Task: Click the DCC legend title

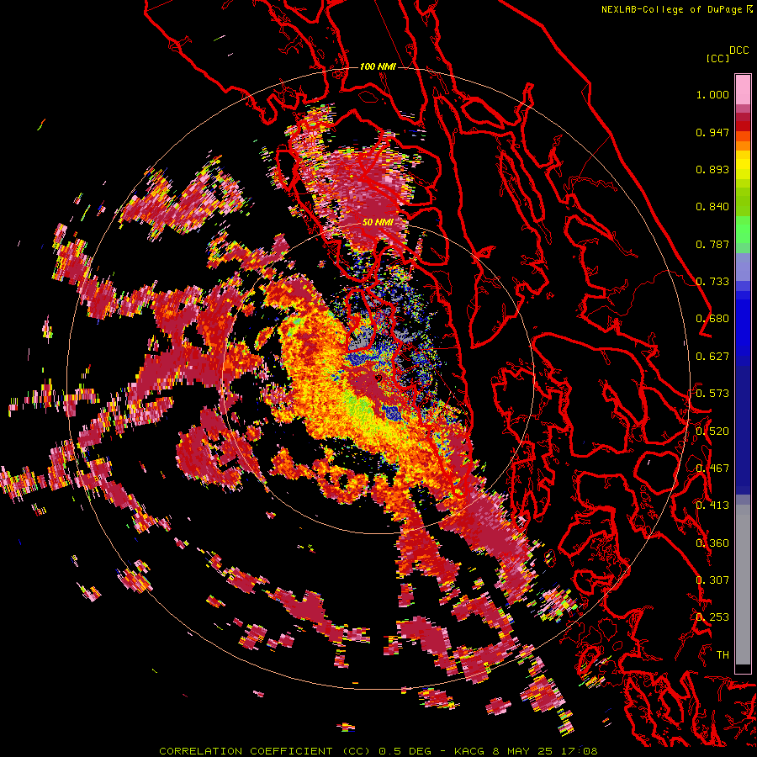Action: click(738, 50)
